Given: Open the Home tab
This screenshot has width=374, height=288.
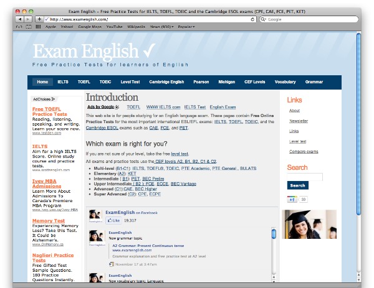Looking at the screenshot, I should pyautogui.click(x=42, y=82).
